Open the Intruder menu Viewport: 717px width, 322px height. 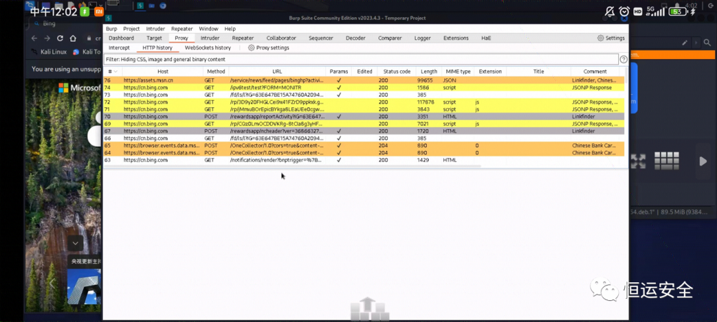[x=155, y=28]
